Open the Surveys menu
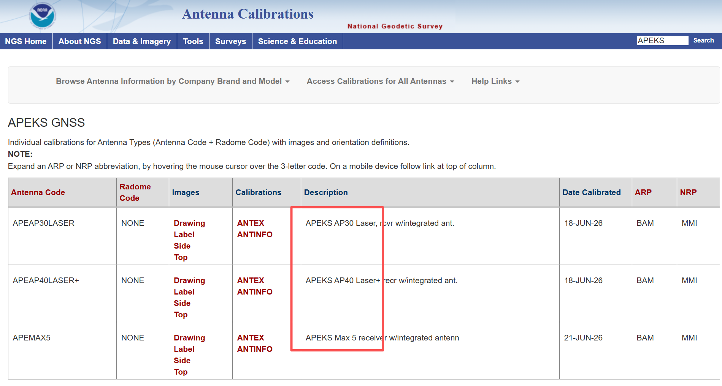The height and width of the screenshot is (386, 722). 231,41
